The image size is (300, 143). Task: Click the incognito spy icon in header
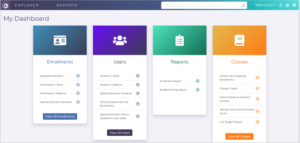click(287, 5)
